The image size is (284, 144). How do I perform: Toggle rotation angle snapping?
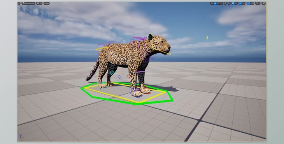point(240,3)
